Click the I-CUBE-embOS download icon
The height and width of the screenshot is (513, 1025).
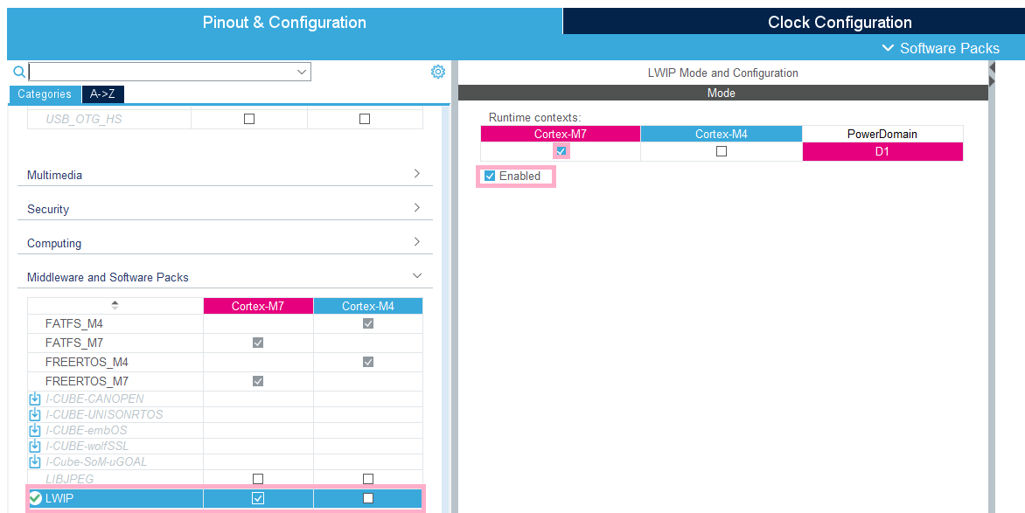point(35,430)
